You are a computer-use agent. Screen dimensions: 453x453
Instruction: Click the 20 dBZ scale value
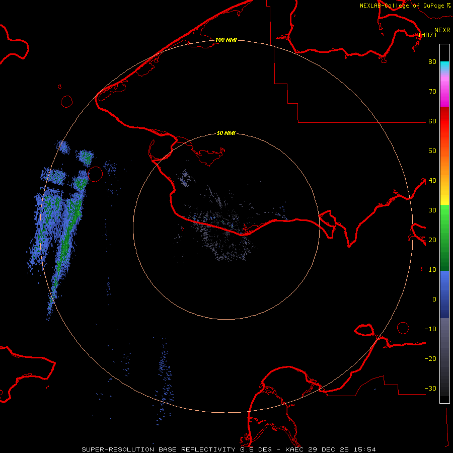coord(432,240)
